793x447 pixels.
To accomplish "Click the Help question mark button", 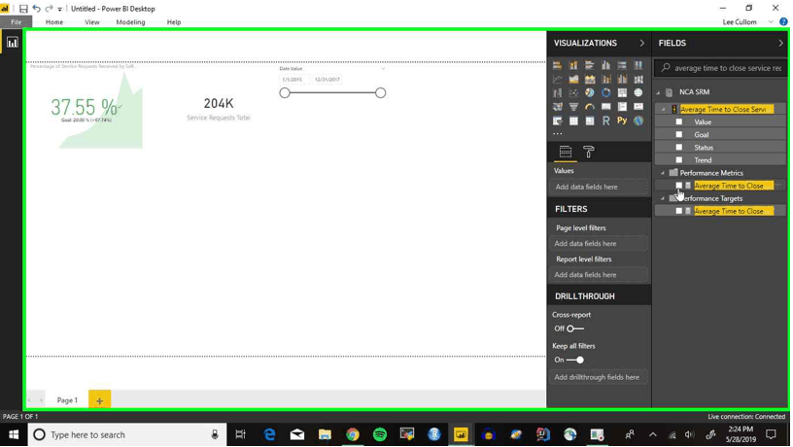I will (x=783, y=21).
